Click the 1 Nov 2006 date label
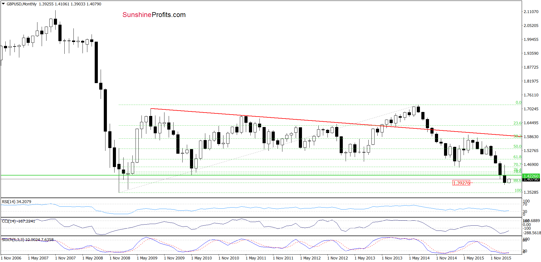The width and height of the screenshot is (541, 262). click(11, 258)
